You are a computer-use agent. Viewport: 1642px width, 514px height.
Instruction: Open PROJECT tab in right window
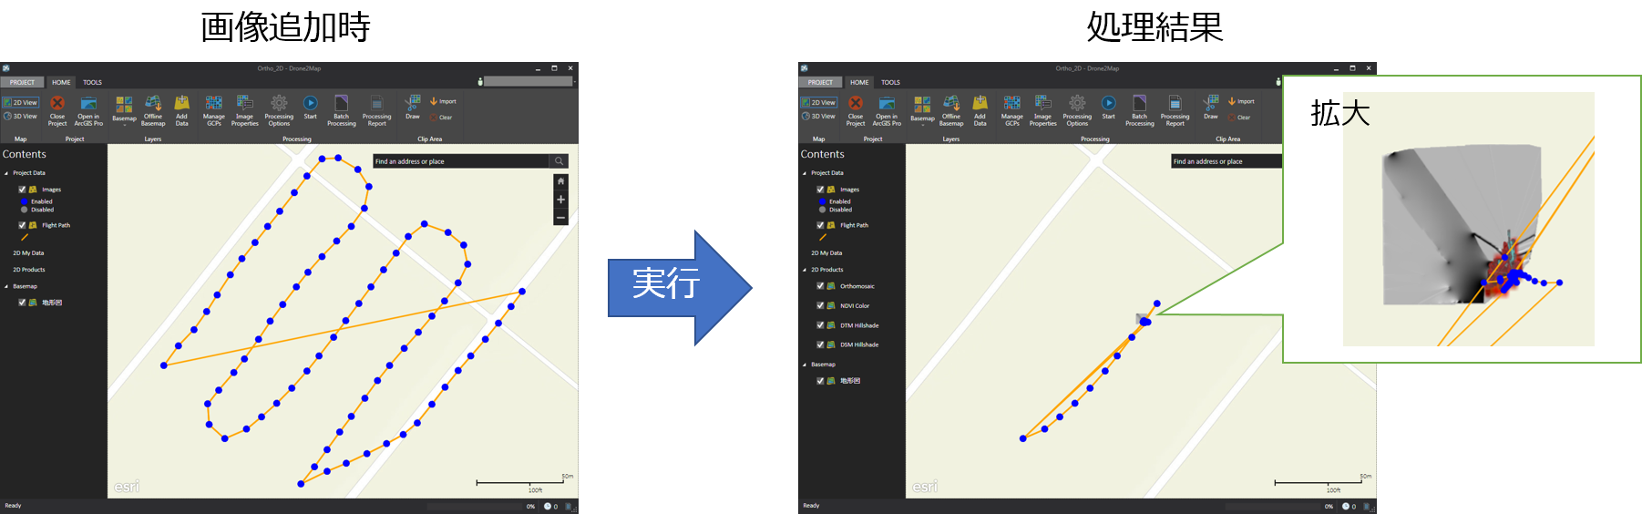[820, 82]
